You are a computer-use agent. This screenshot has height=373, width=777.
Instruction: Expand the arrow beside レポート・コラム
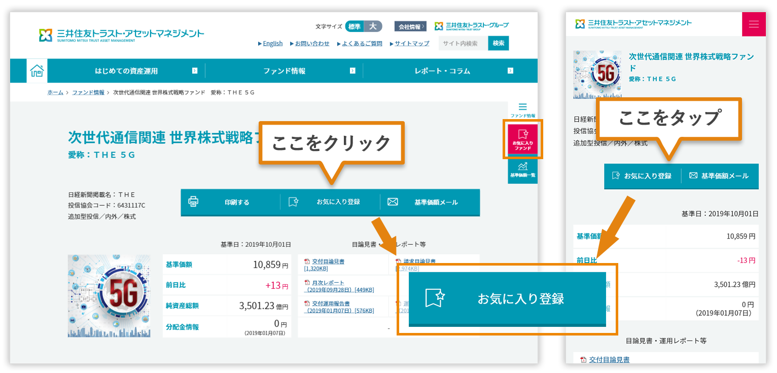click(510, 71)
